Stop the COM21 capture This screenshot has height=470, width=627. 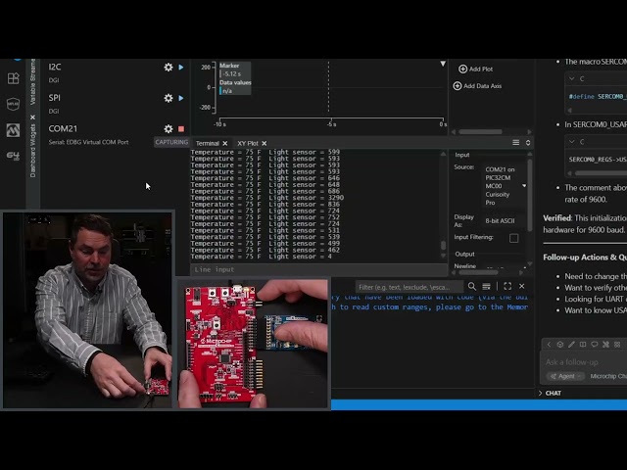[181, 128]
